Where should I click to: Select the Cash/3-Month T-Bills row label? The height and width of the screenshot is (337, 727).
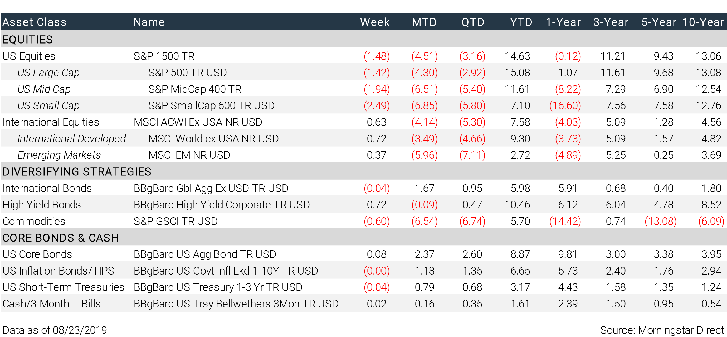(52, 304)
